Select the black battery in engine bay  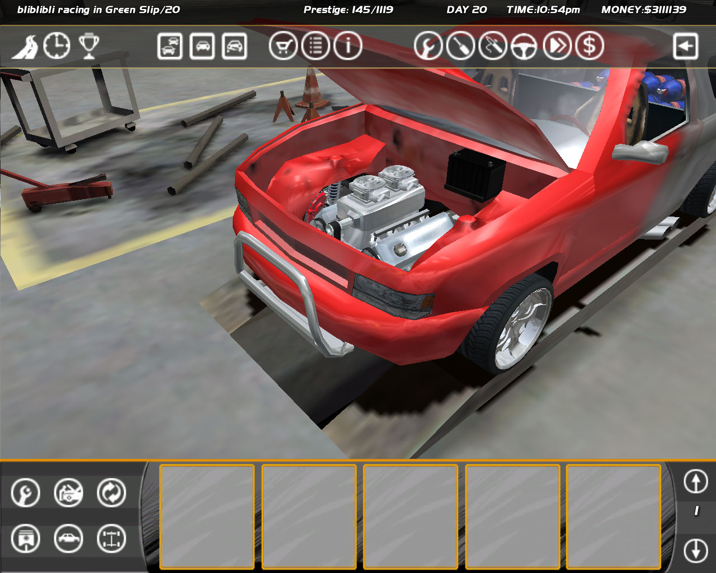click(x=474, y=175)
